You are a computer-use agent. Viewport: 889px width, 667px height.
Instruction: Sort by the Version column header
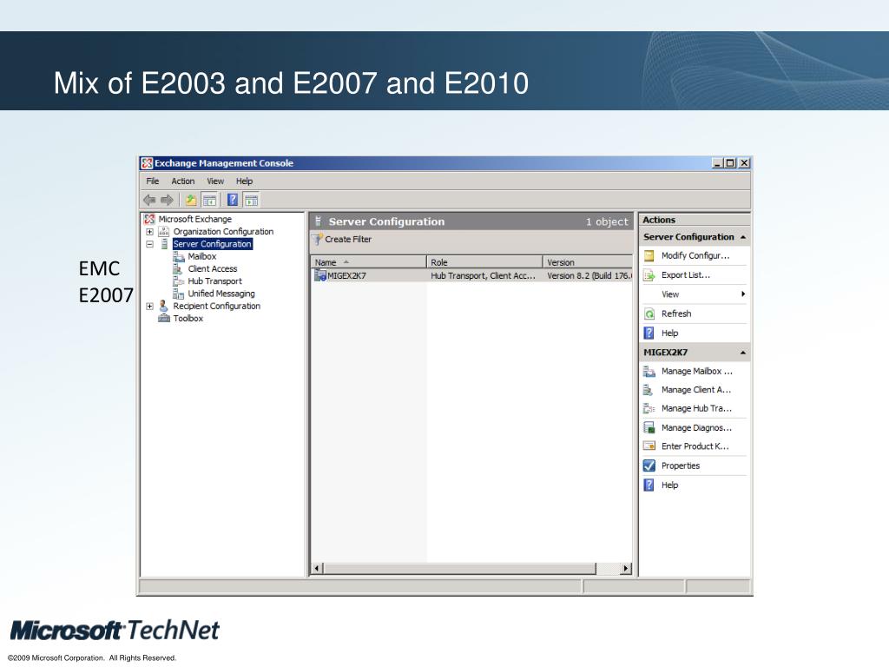click(x=588, y=262)
